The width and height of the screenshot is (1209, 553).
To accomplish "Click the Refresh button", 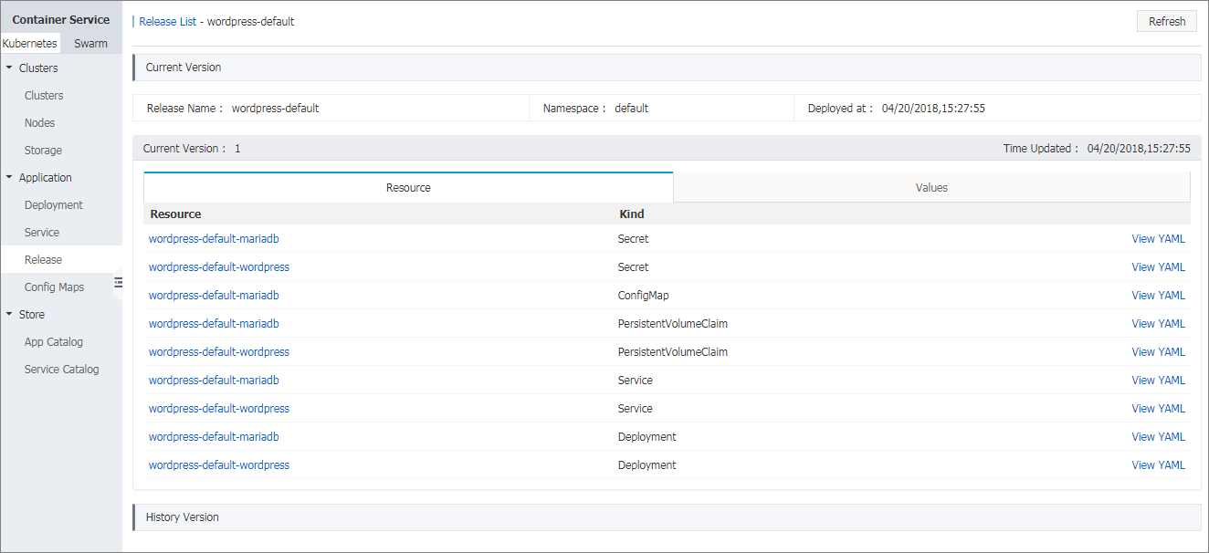I will [1167, 21].
